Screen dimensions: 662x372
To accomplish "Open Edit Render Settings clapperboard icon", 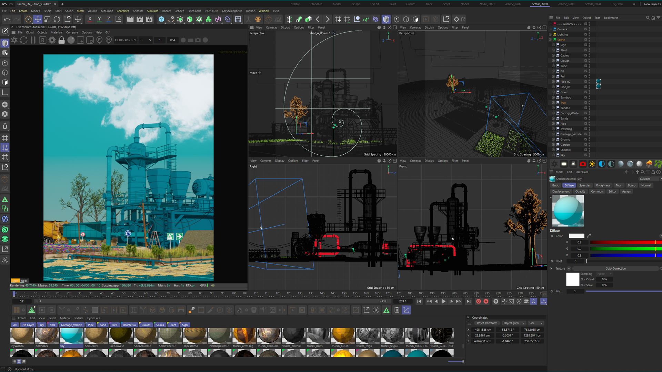I will (149, 19).
